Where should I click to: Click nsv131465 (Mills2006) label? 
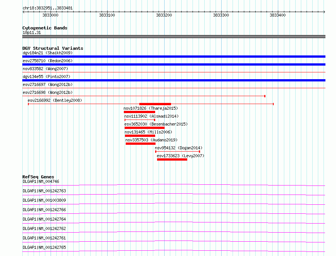pyautogui.click(x=148, y=132)
